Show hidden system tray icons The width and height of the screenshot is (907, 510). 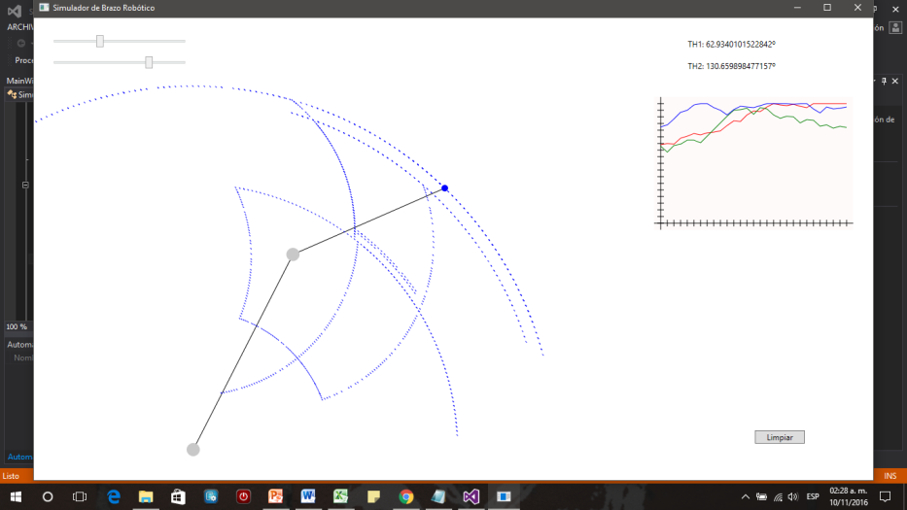point(746,496)
